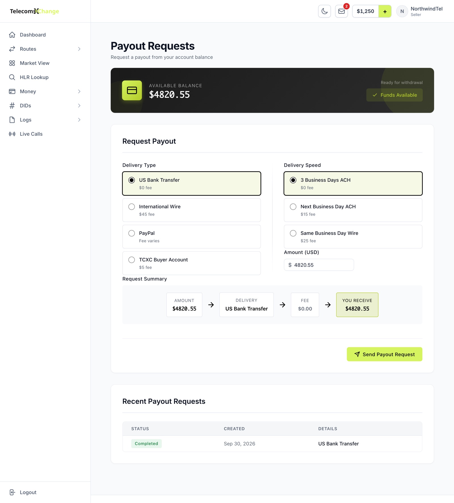
Task: Expand the Money submenu chevron
Action: (x=79, y=92)
